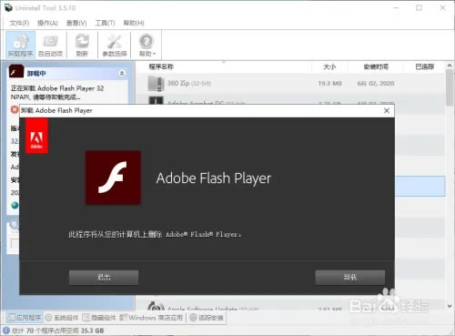This screenshot has width=455, height=336.
Task: Click the 已追踪 column header
Action: point(425,66)
